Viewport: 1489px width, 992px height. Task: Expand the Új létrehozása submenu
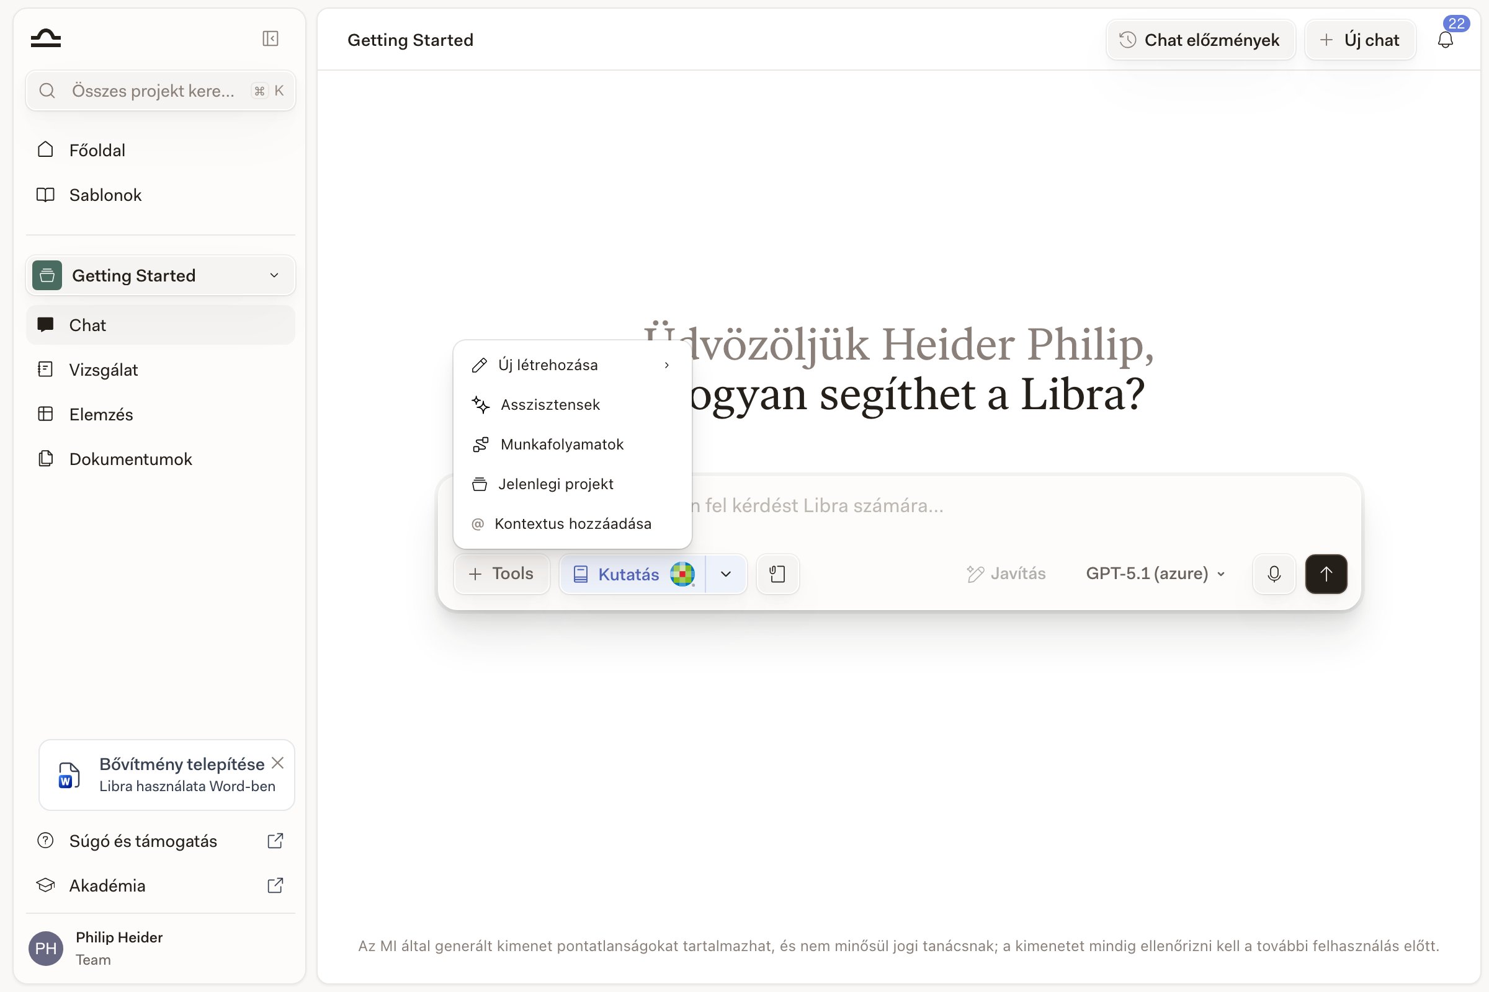pos(572,365)
